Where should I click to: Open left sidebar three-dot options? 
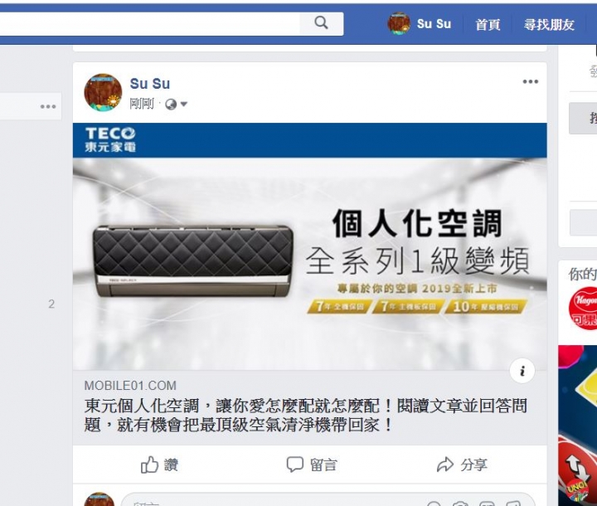tap(48, 107)
